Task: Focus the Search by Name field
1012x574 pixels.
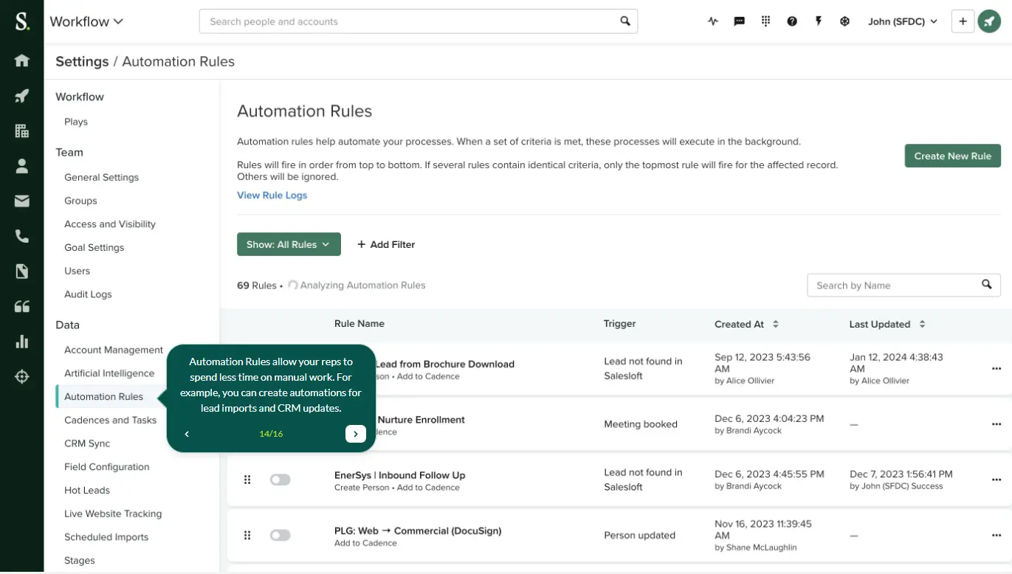Action: click(903, 285)
